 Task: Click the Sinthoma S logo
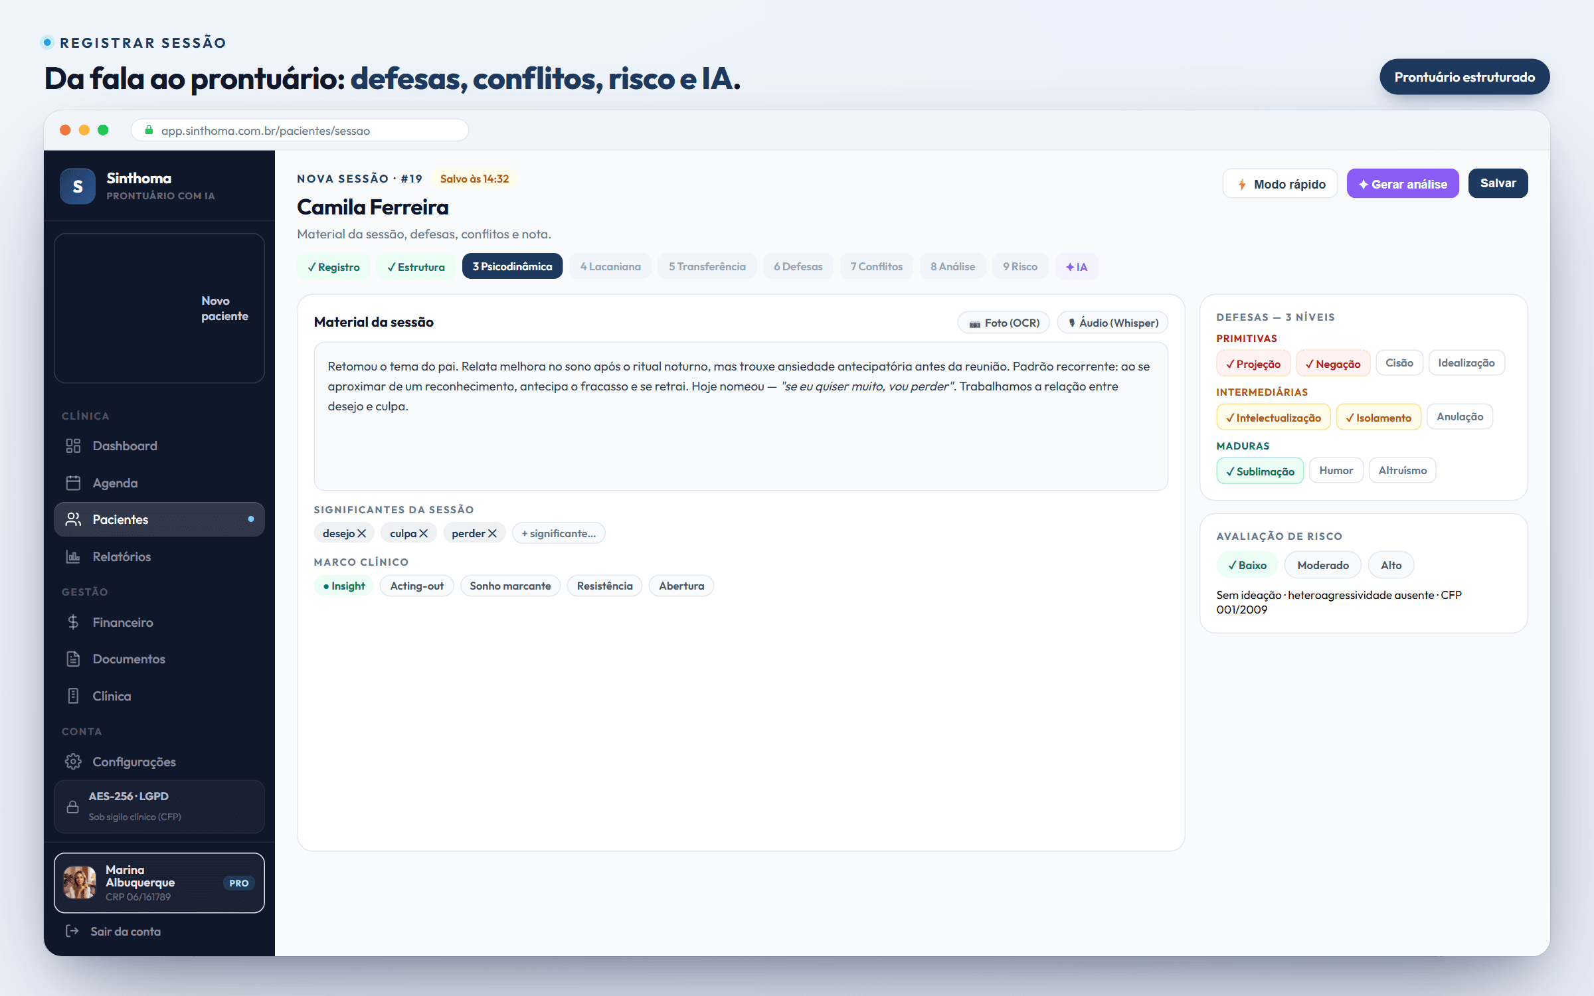click(78, 187)
